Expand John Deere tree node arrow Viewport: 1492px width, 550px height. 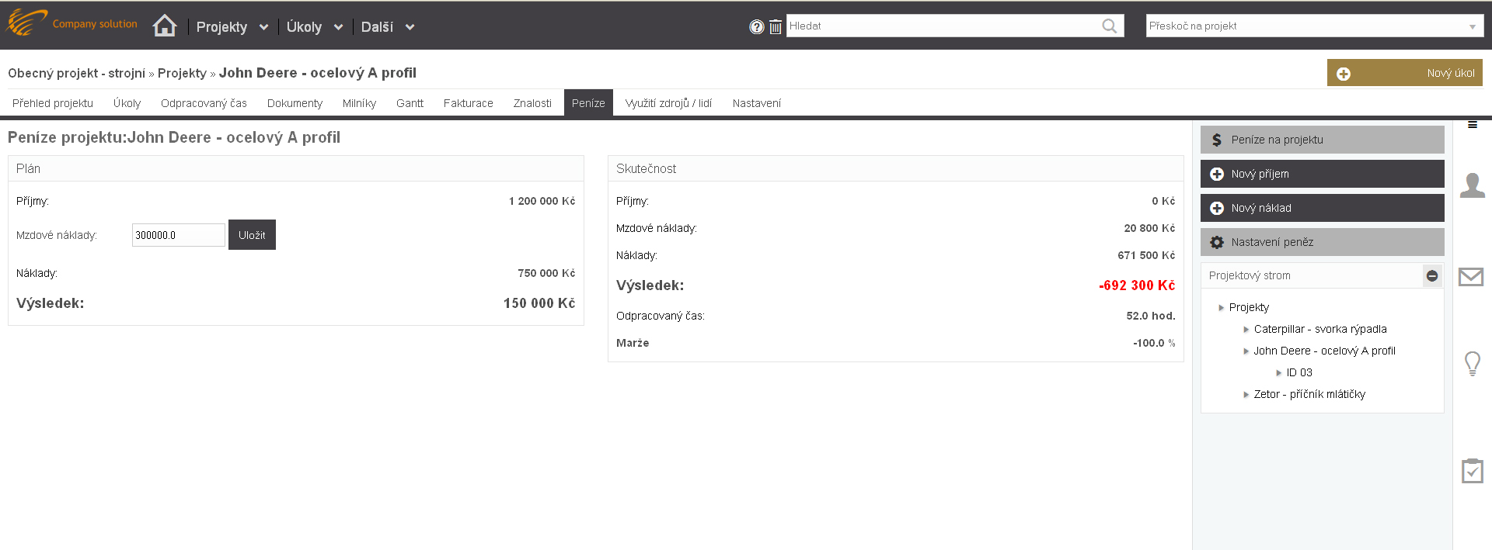coord(1246,351)
